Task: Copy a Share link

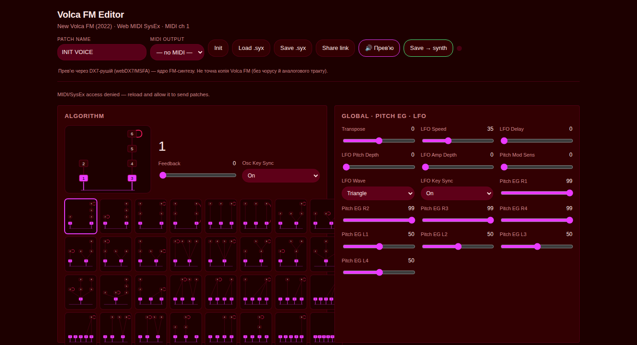Action: (335, 48)
